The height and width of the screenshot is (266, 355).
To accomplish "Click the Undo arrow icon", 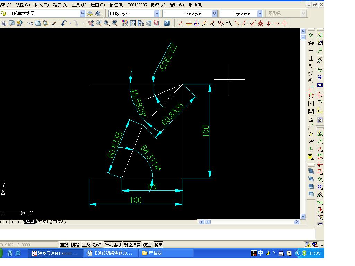I will point(64,23).
